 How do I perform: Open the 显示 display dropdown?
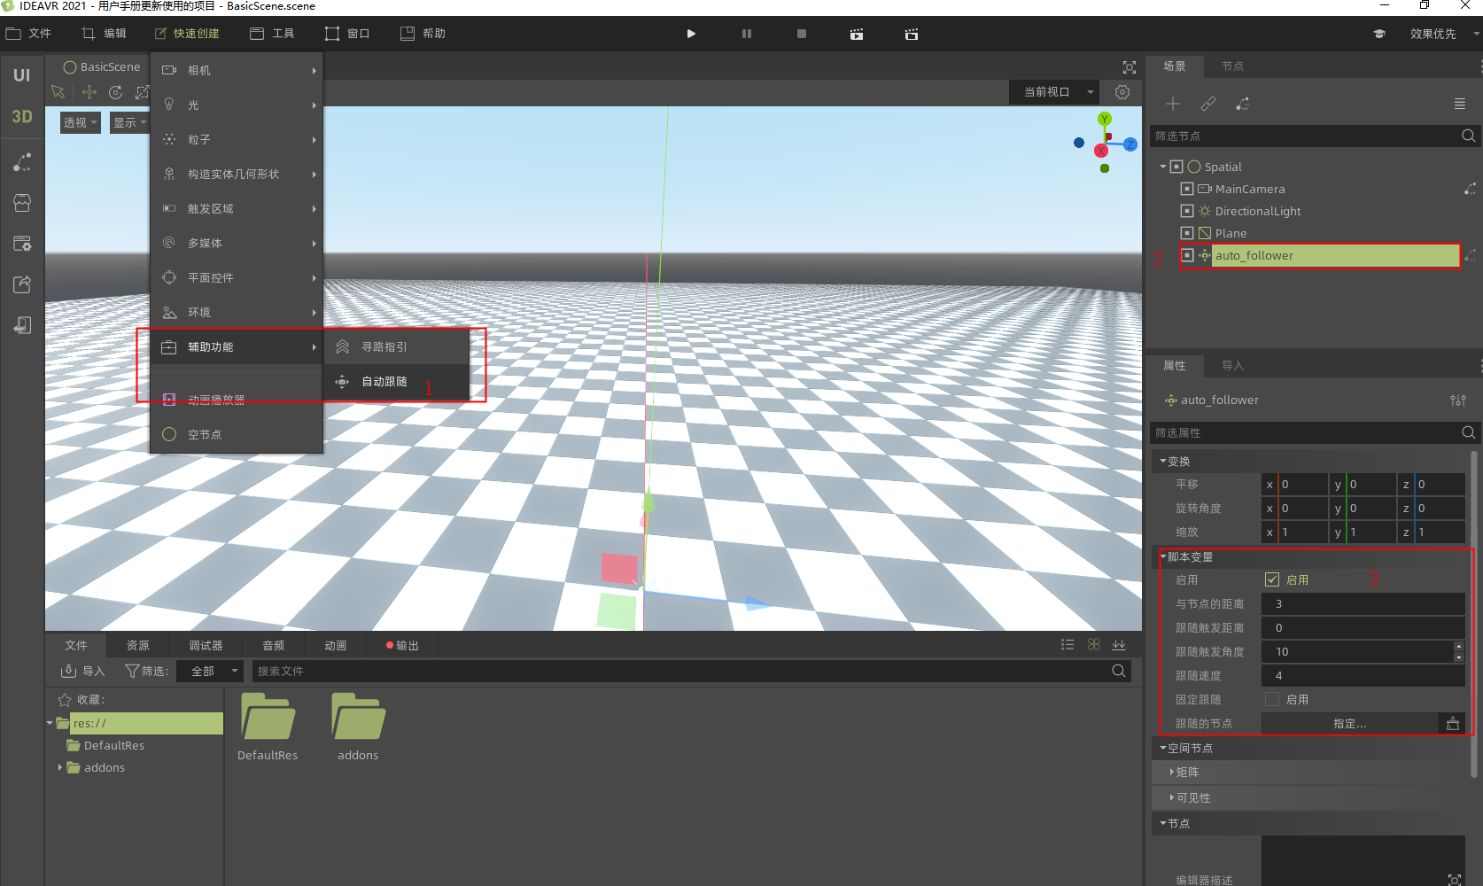tap(129, 122)
